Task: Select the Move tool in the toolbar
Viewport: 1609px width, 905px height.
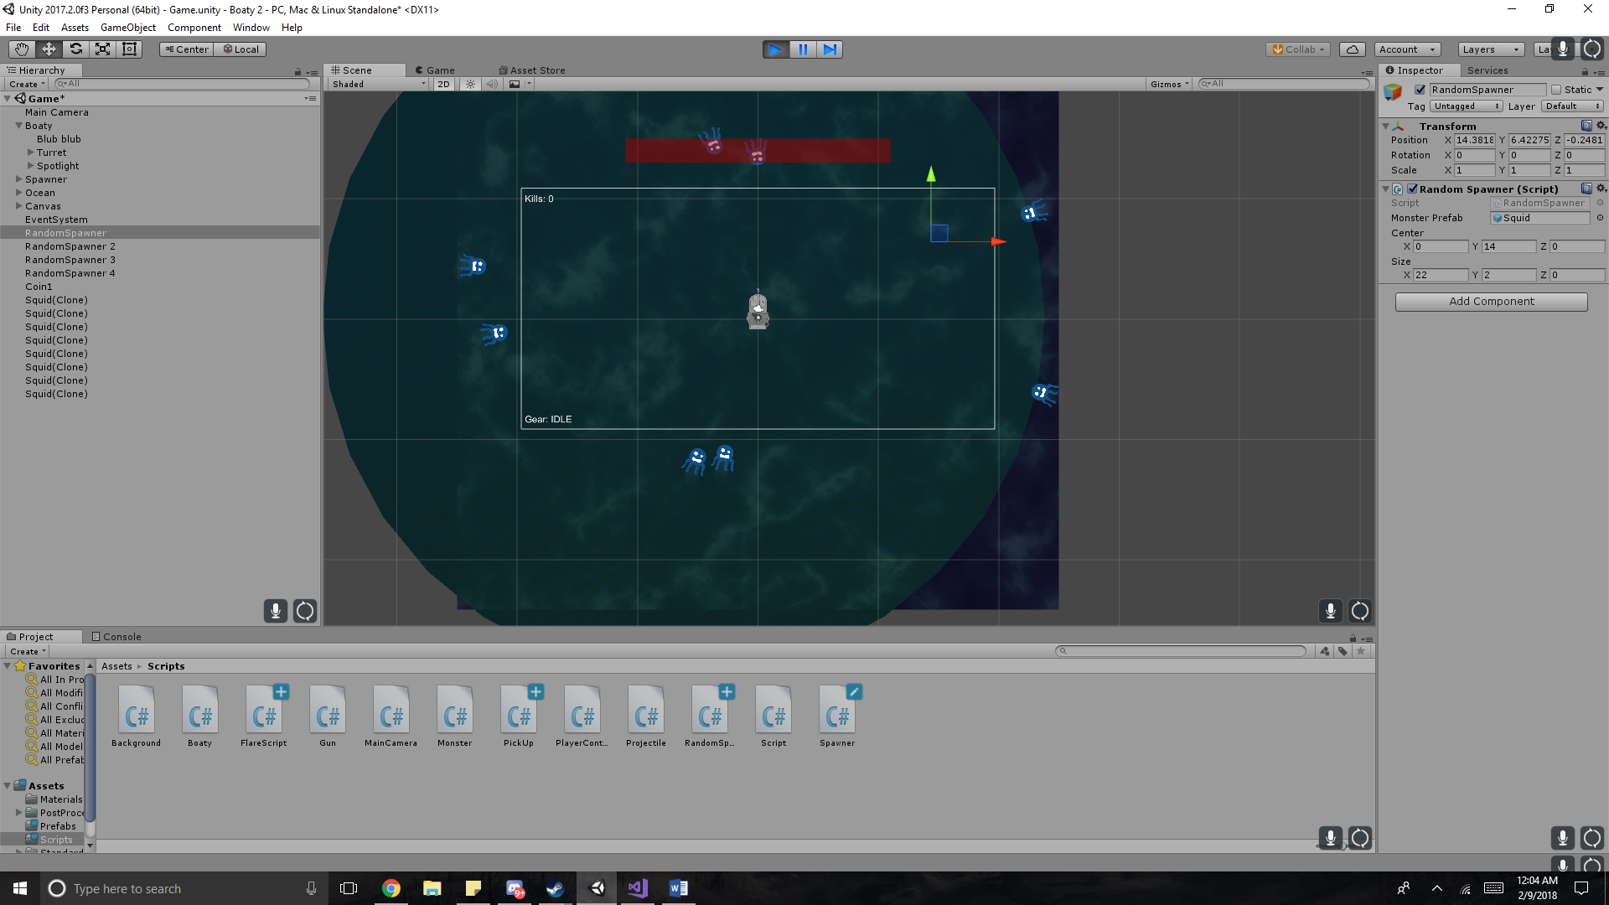Action: click(49, 49)
